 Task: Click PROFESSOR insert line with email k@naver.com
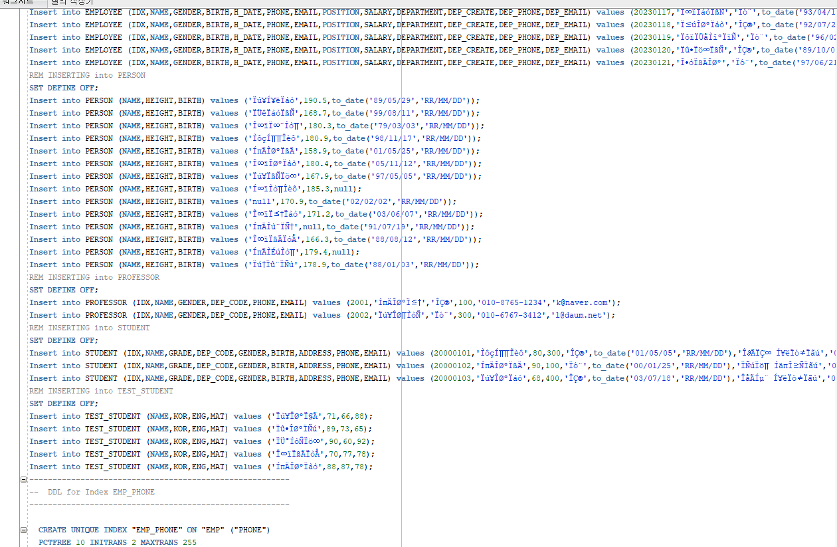tap(325, 302)
